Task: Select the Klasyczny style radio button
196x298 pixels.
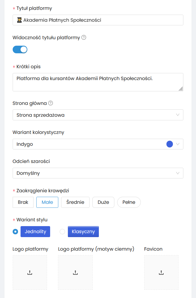Action: 63,232
